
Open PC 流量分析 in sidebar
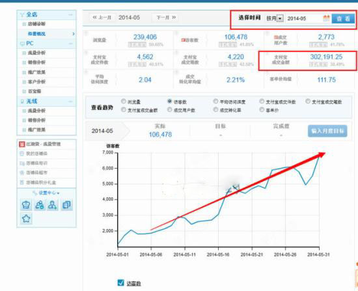(36, 53)
